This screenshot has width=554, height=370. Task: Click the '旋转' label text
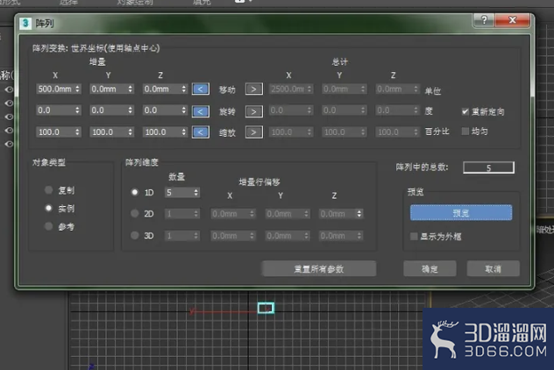click(227, 111)
